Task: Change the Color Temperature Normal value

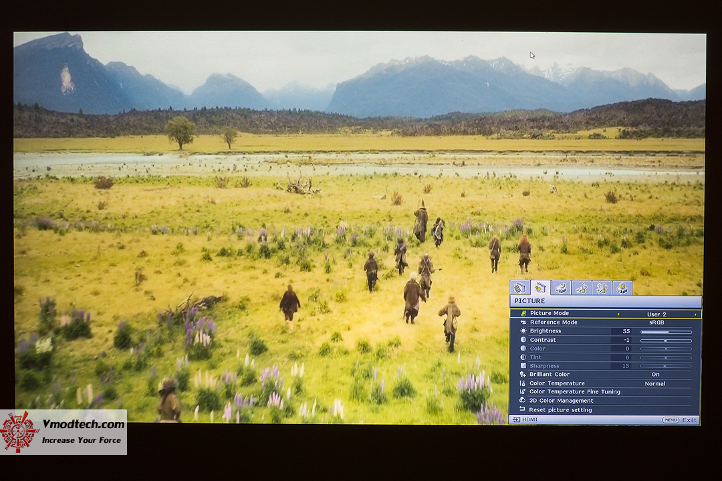Action: coord(654,383)
